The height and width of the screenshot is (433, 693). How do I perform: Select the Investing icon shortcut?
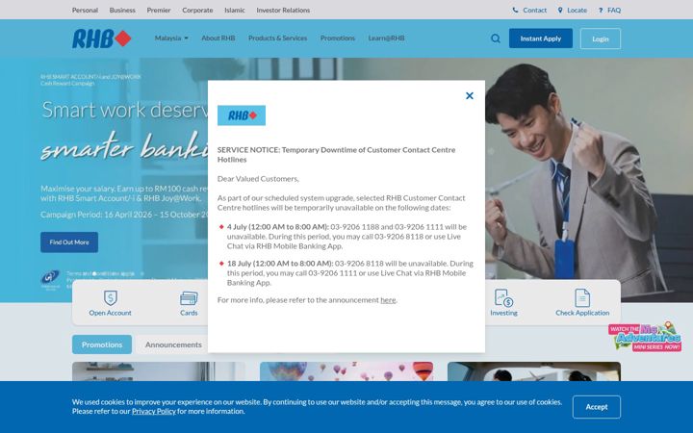click(503, 297)
